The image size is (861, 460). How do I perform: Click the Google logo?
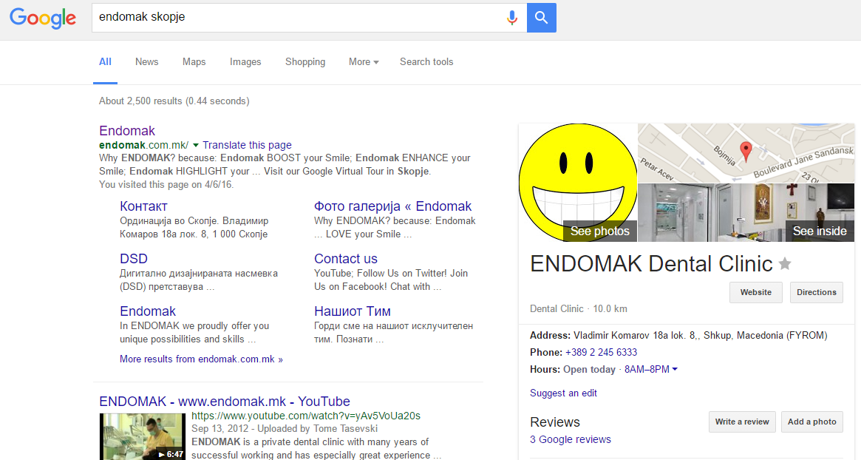[x=42, y=18]
